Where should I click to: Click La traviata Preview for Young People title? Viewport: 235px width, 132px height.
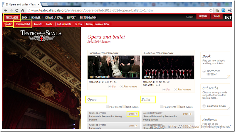coord(105,118)
